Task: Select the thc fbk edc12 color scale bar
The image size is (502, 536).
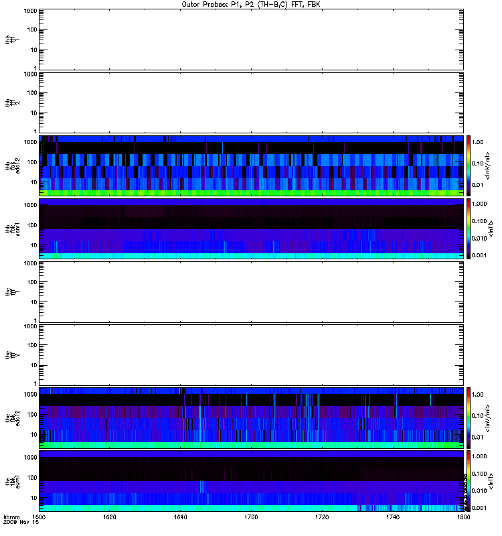Action: pyautogui.click(x=469, y=417)
